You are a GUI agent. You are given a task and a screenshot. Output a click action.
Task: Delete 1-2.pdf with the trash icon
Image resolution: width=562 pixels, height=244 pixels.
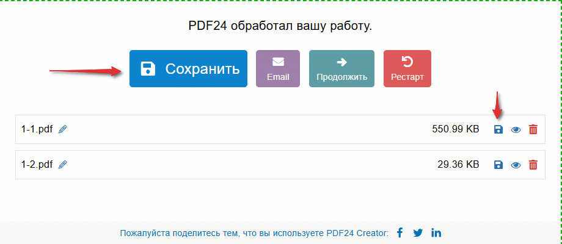coord(533,165)
